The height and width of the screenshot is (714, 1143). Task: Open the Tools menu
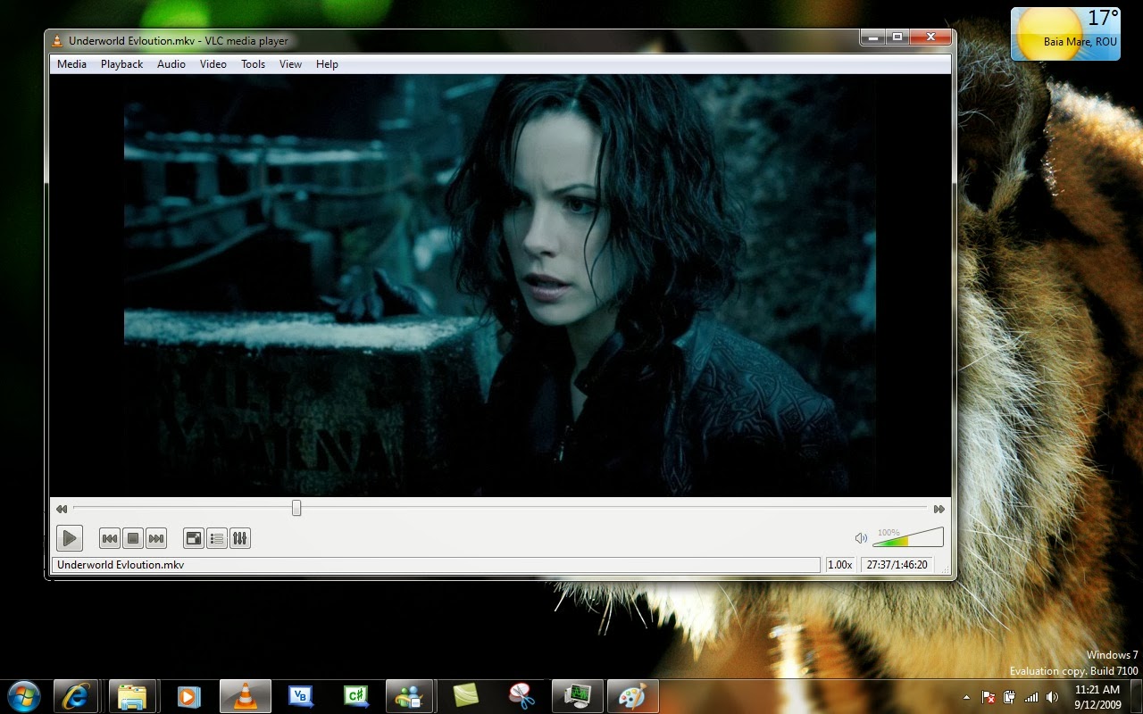(x=254, y=64)
